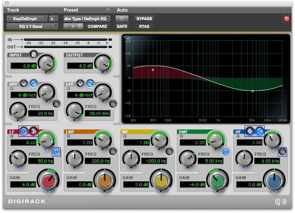This screenshot has width=295, height=213.
Task: Click the HPF FREQ knob
Action: pos(18,111)
